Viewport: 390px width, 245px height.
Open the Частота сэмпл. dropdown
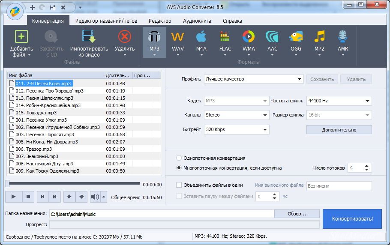click(339, 101)
